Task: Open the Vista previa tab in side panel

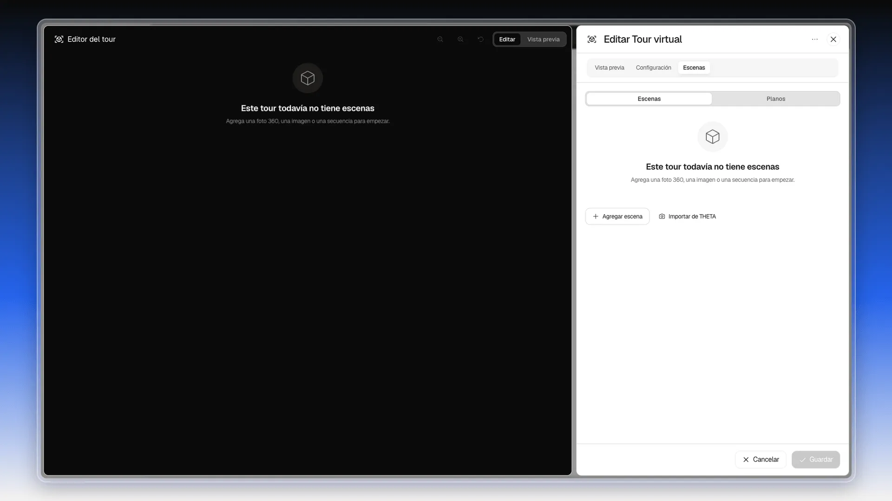Action: click(x=610, y=68)
